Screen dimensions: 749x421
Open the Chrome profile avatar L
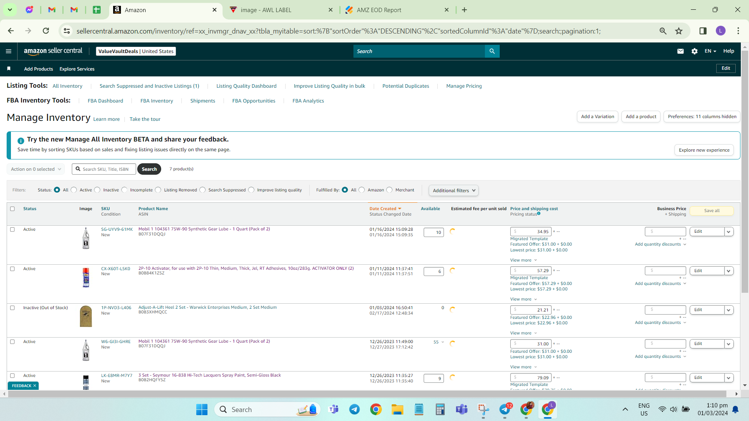click(721, 31)
